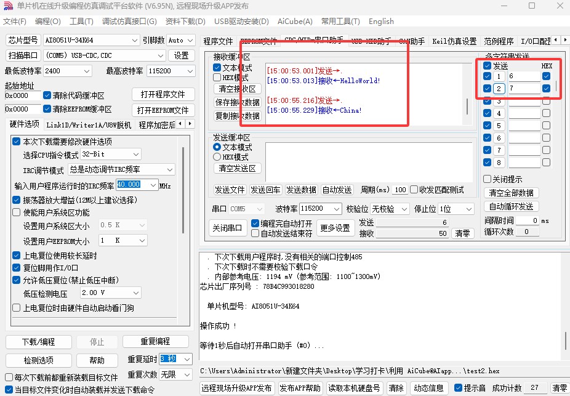
Task: Toggle 编程完自动打开 checkbox
Action: (x=255, y=223)
